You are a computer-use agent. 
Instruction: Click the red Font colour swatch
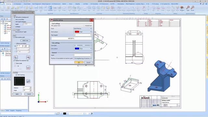77,32
